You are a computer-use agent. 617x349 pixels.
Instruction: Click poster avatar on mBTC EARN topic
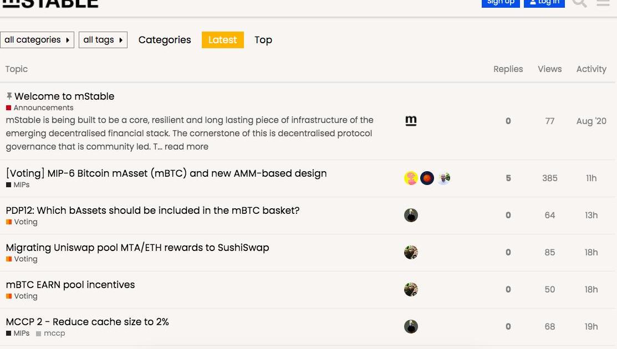(x=411, y=290)
